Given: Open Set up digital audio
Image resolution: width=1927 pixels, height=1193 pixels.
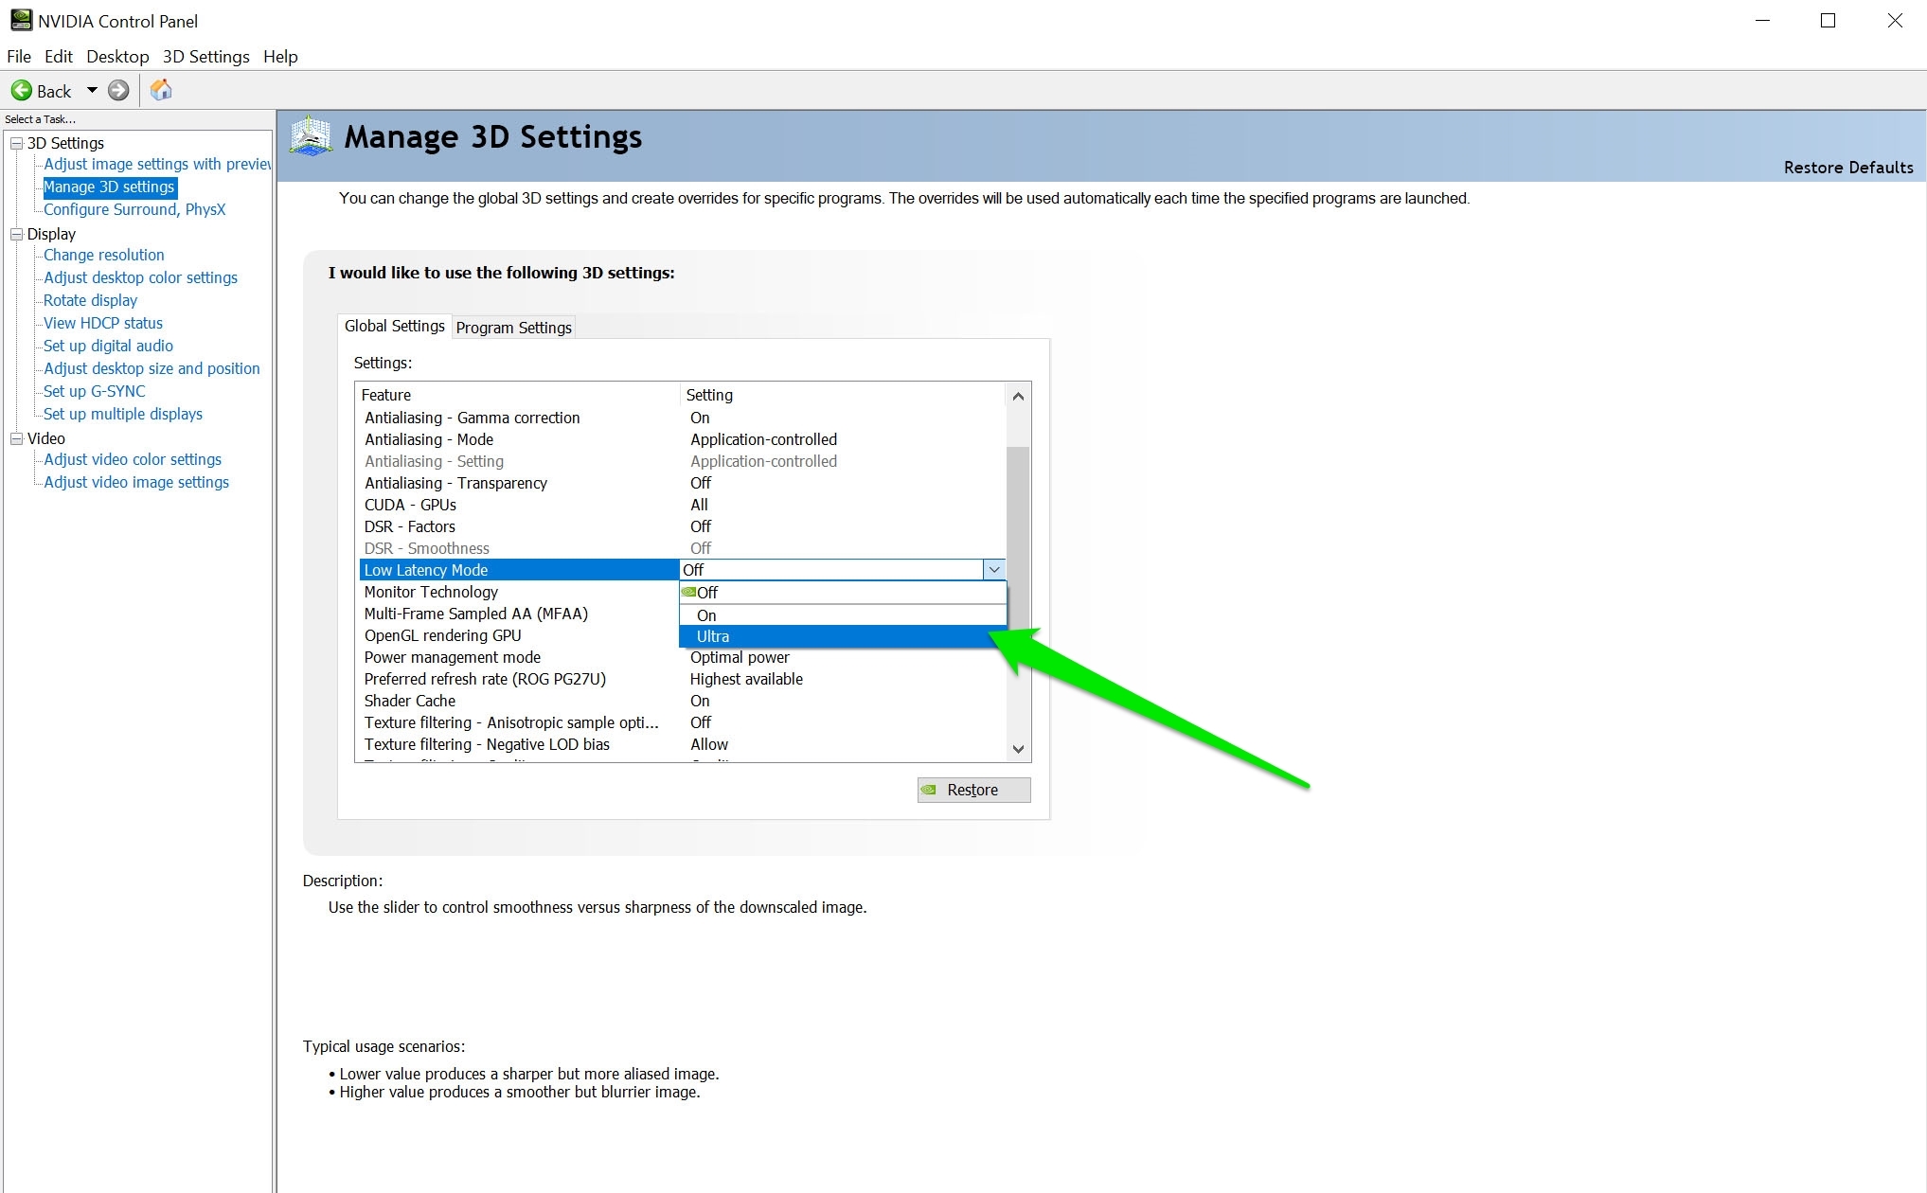Looking at the screenshot, I should click(x=108, y=346).
